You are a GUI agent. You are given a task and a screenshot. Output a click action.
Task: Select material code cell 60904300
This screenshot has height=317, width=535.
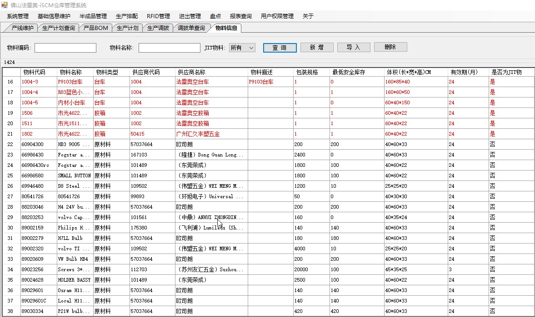pyautogui.click(x=39, y=144)
